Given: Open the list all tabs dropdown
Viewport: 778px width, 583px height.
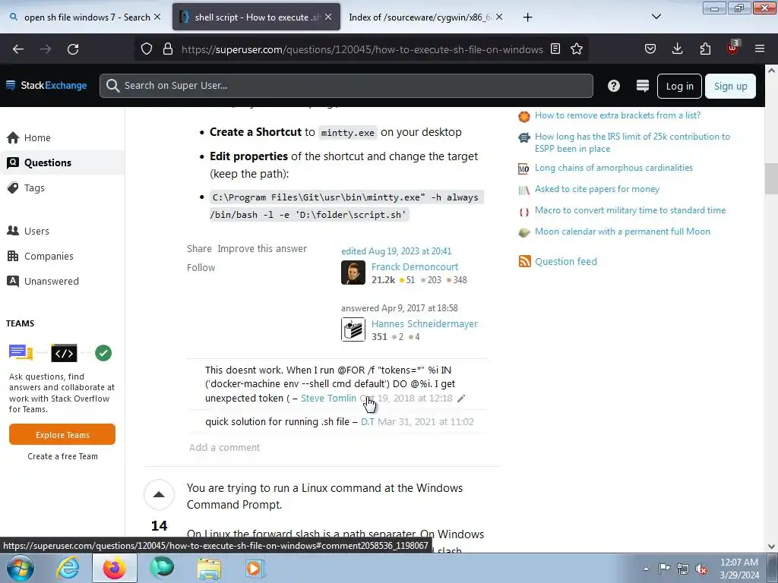Looking at the screenshot, I should coord(656,17).
